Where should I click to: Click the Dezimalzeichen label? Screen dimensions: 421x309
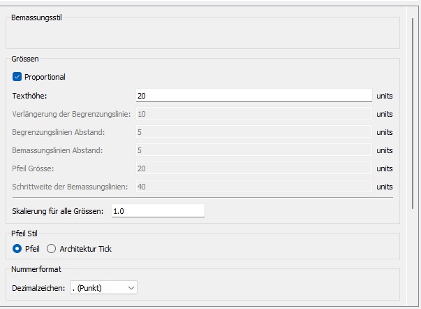39,287
